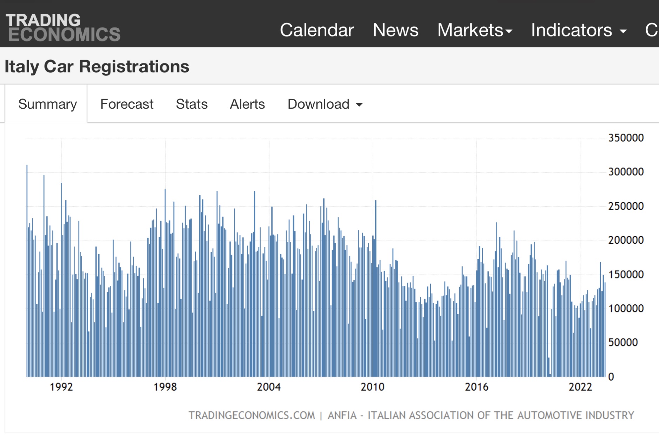Click the 2004 x-axis label
Screen dimensions: 659x438
269,387
